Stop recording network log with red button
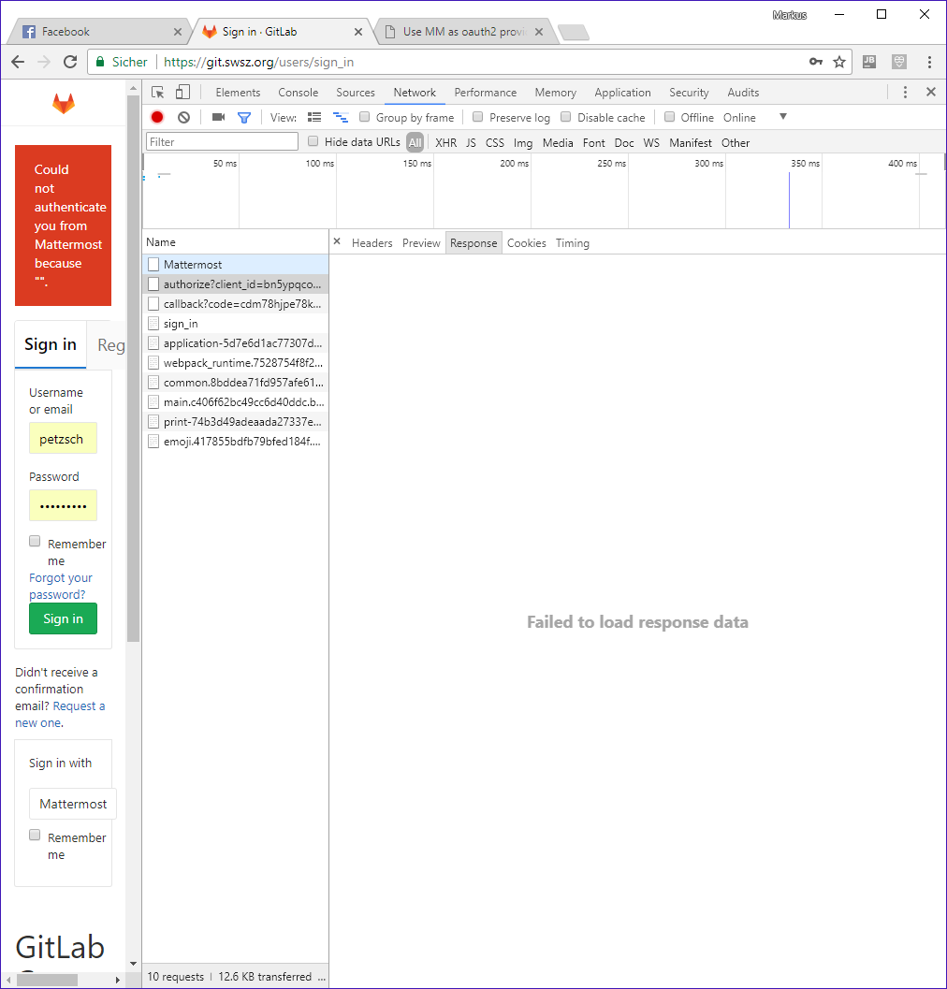 click(157, 117)
